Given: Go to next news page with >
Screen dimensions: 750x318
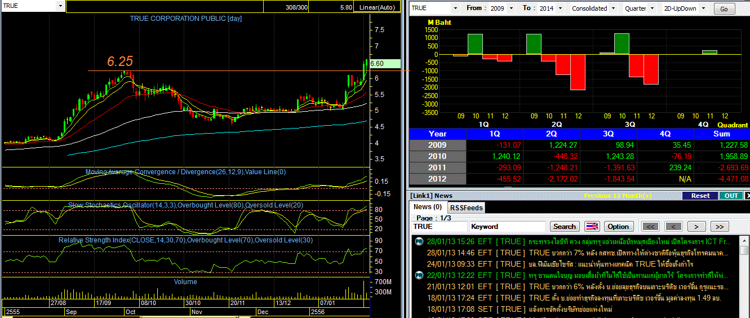Looking at the screenshot, I should tap(696, 226).
